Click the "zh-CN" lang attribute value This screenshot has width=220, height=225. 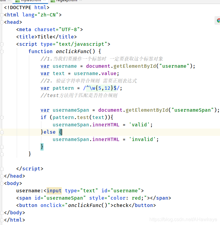coord(48,15)
